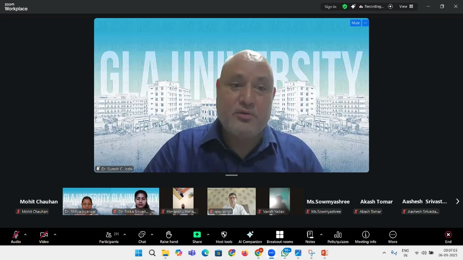Show Meeting info

(366, 237)
